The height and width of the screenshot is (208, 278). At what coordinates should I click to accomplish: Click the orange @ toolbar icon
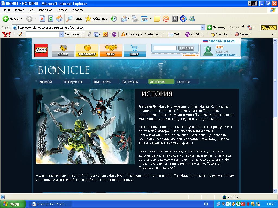(166, 19)
